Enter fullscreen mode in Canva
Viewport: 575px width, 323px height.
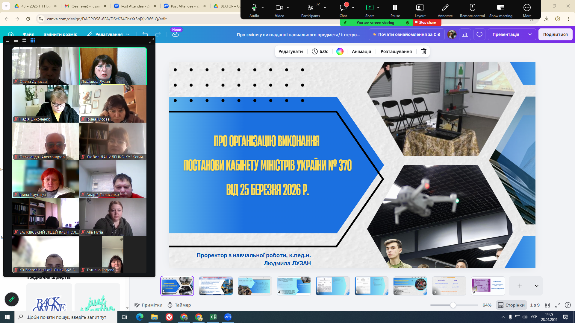pyautogui.click(x=557, y=305)
